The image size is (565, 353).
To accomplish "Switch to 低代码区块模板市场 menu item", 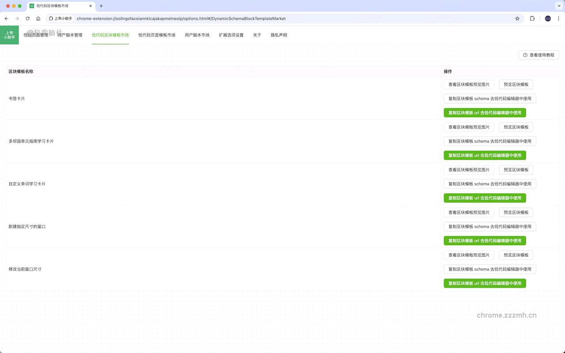I will click(110, 35).
